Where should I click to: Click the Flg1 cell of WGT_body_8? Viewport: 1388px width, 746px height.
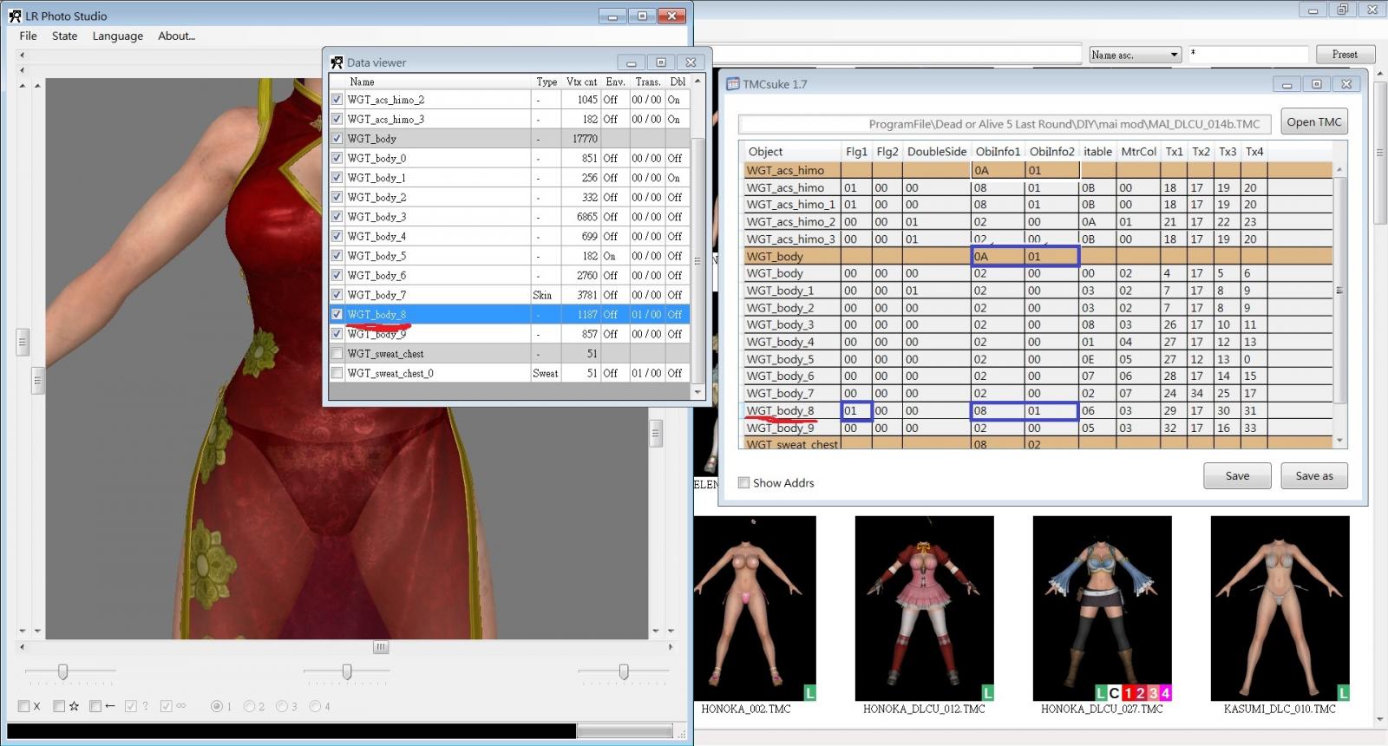856,410
